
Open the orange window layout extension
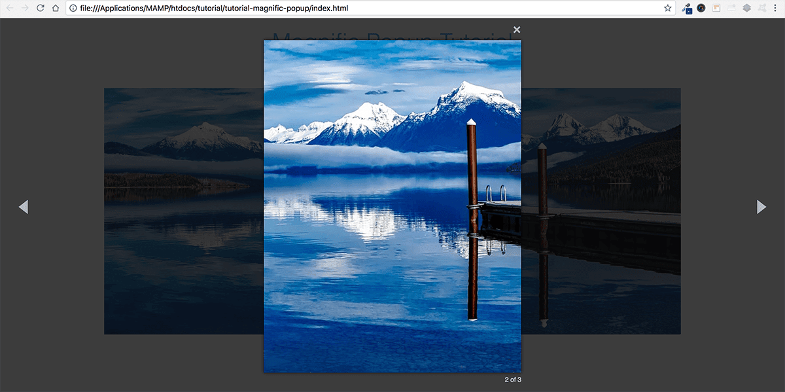(716, 8)
